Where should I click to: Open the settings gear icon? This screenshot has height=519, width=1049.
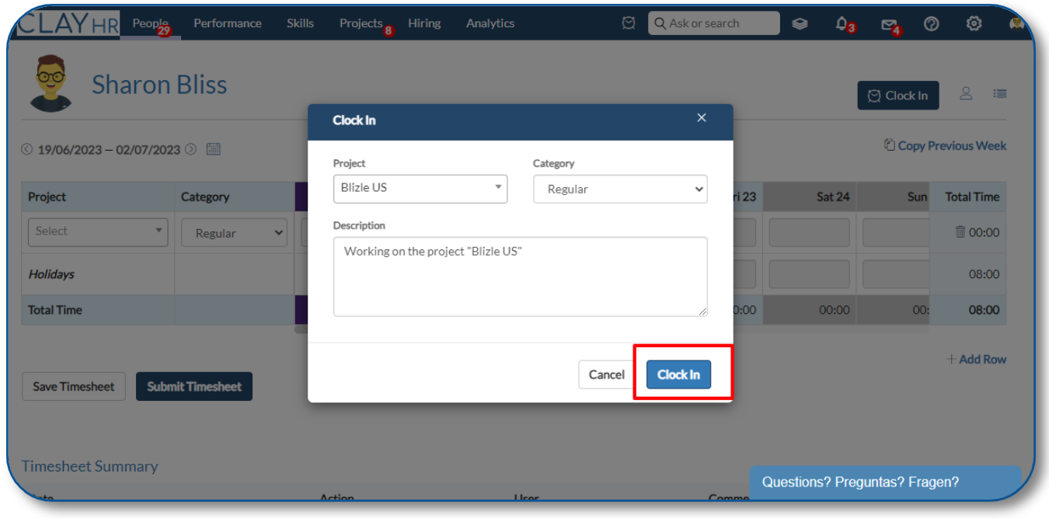coord(974,23)
